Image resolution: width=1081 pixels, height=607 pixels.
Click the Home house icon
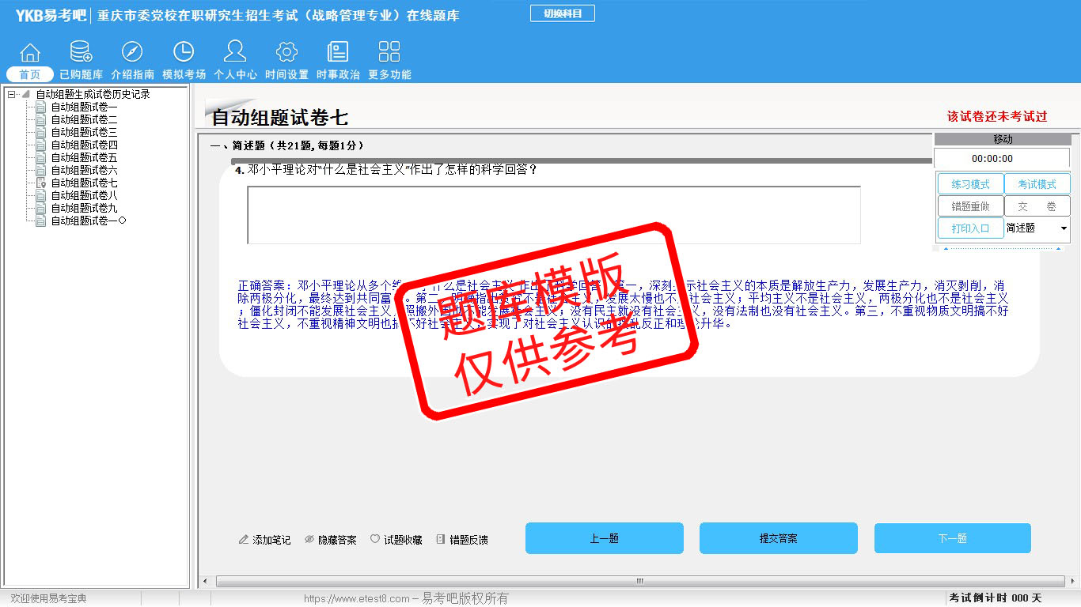coord(29,53)
